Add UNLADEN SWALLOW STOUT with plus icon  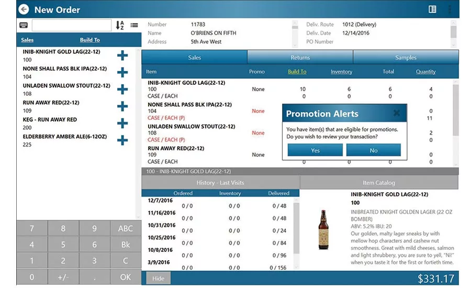(122, 90)
